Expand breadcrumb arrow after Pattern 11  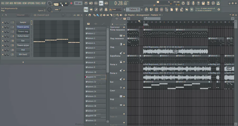pos(162,15)
